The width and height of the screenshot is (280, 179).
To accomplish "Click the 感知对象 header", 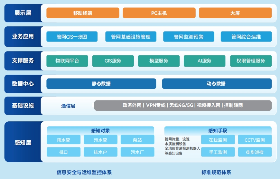I will [100, 131].
